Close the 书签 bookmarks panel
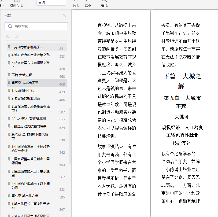Screen dimensions: 218x217 [x=65, y=16]
